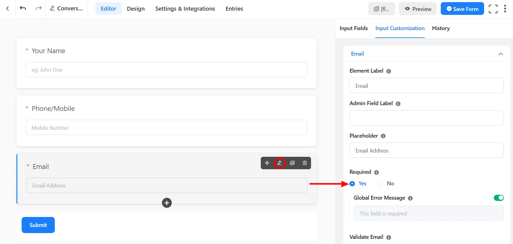Click the undo icon
Image resolution: width=513 pixels, height=244 pixels.
[x=23, y=8]
